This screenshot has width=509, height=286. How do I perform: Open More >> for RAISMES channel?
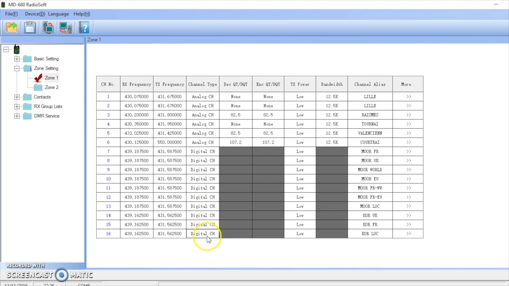408,115
